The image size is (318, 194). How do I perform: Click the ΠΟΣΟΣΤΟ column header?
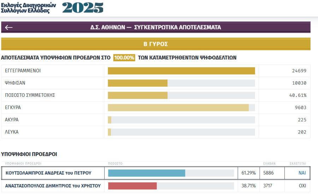115,164
